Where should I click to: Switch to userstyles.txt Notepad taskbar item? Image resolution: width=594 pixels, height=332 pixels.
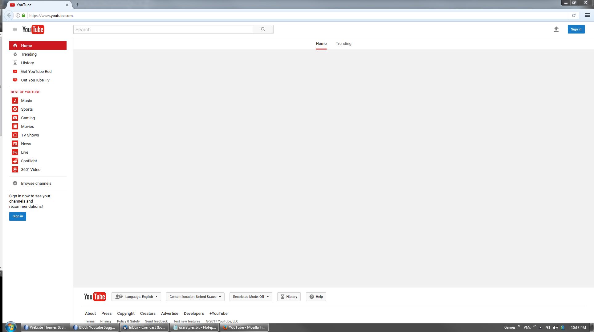pyautogui.click(x=194, y=327)
